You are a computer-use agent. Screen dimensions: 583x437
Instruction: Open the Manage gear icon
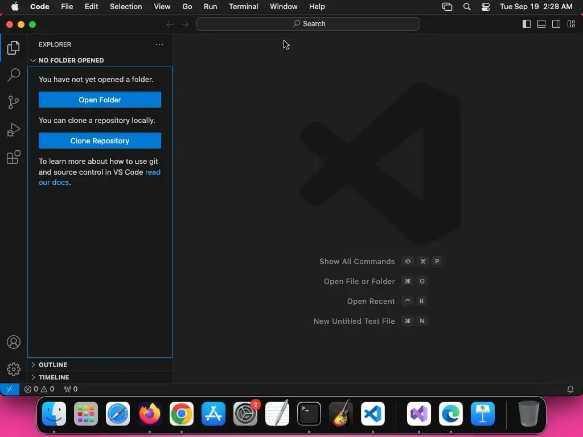click(14, 369)
